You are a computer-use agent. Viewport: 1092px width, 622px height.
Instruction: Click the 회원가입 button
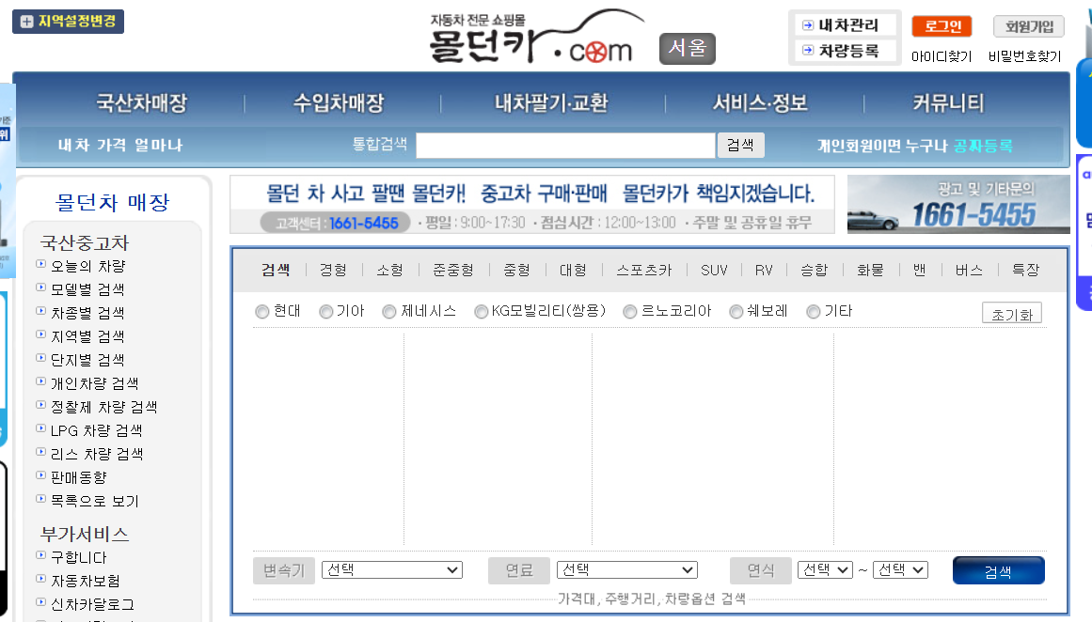click(x=1029, y=26)
